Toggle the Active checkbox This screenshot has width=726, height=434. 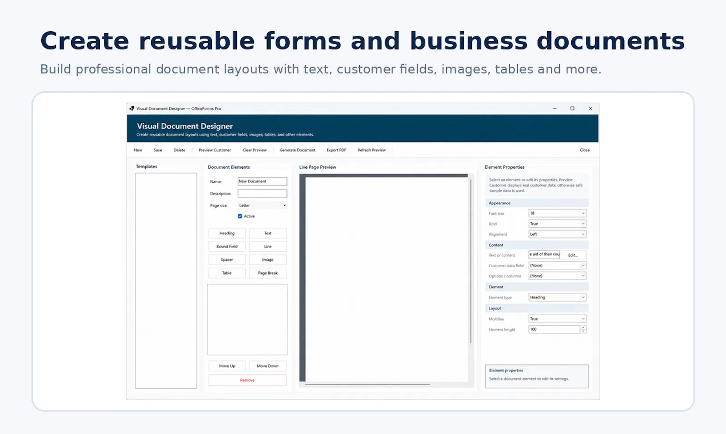[240, 216]
